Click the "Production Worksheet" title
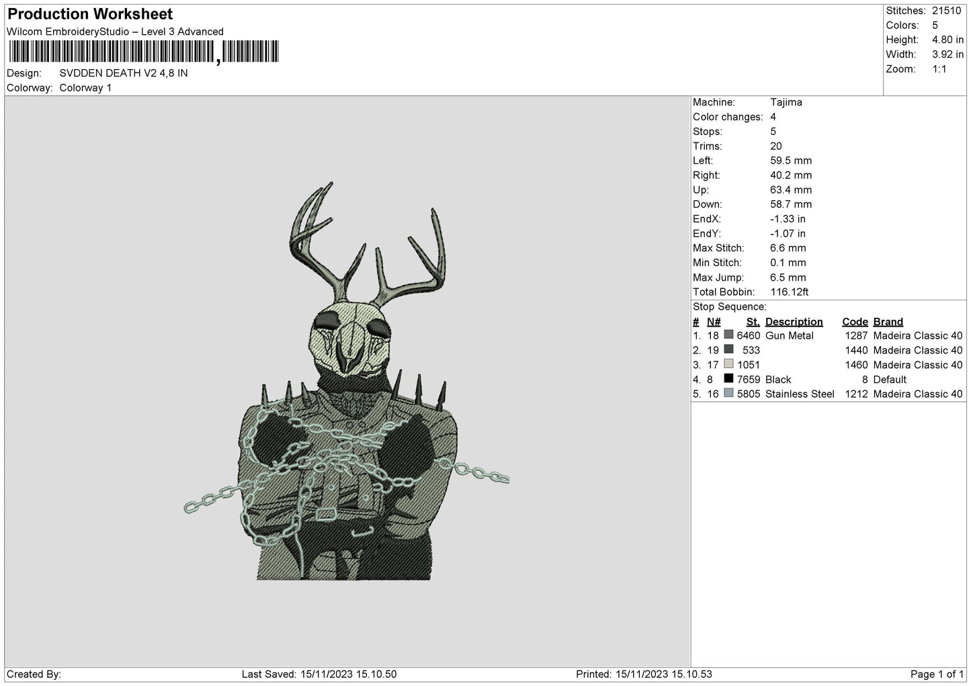The width and height of the screenshot is (971, 686). (90, 14)
